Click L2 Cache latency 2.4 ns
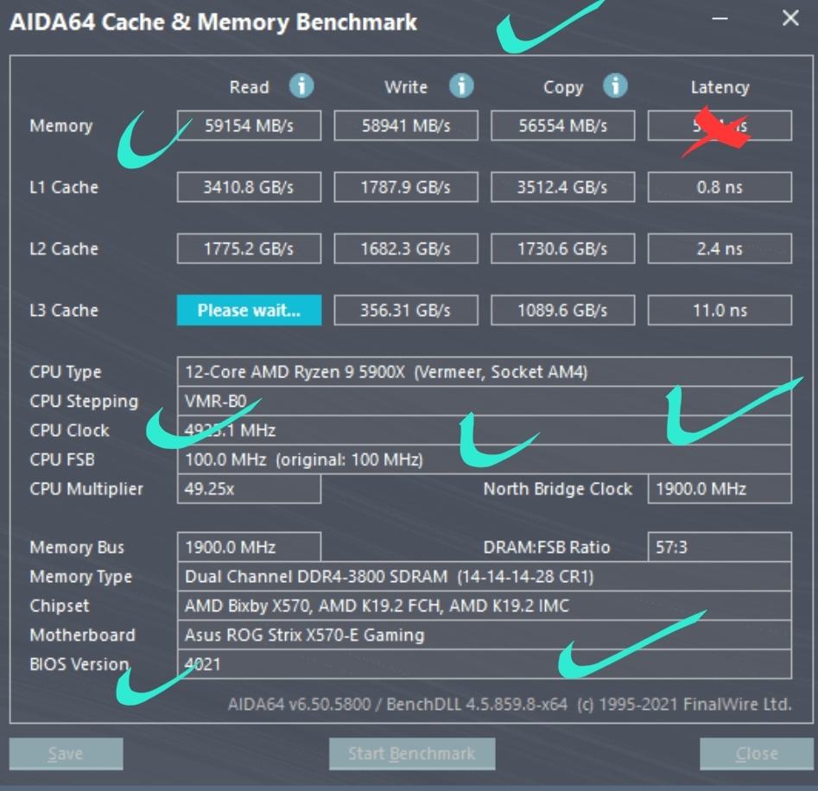 [x=720, y=249]
